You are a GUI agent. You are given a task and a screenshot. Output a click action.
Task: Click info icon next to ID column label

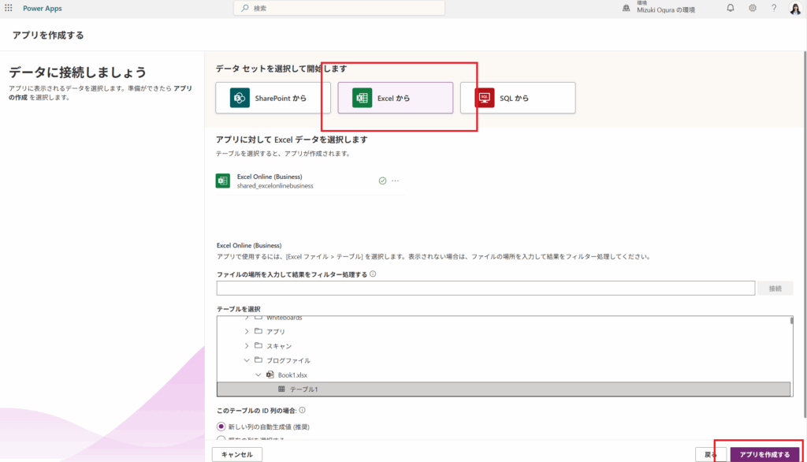click(303, 410)
